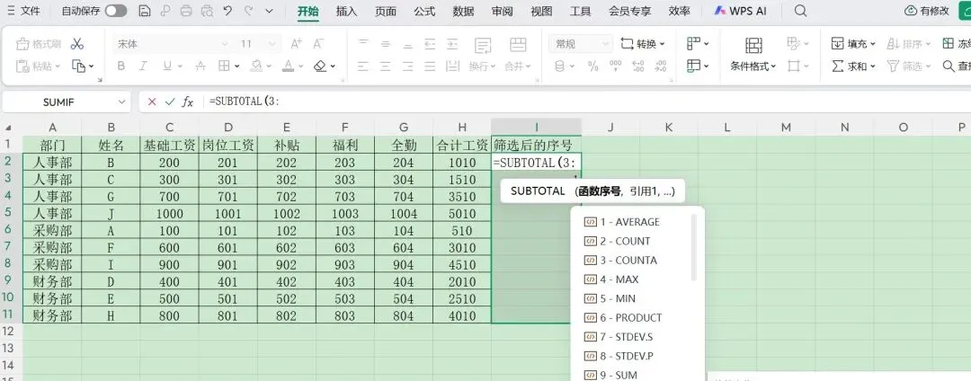The image size is (971, 381).
Task: Click the Underline icon
Action: click(166, 66)
